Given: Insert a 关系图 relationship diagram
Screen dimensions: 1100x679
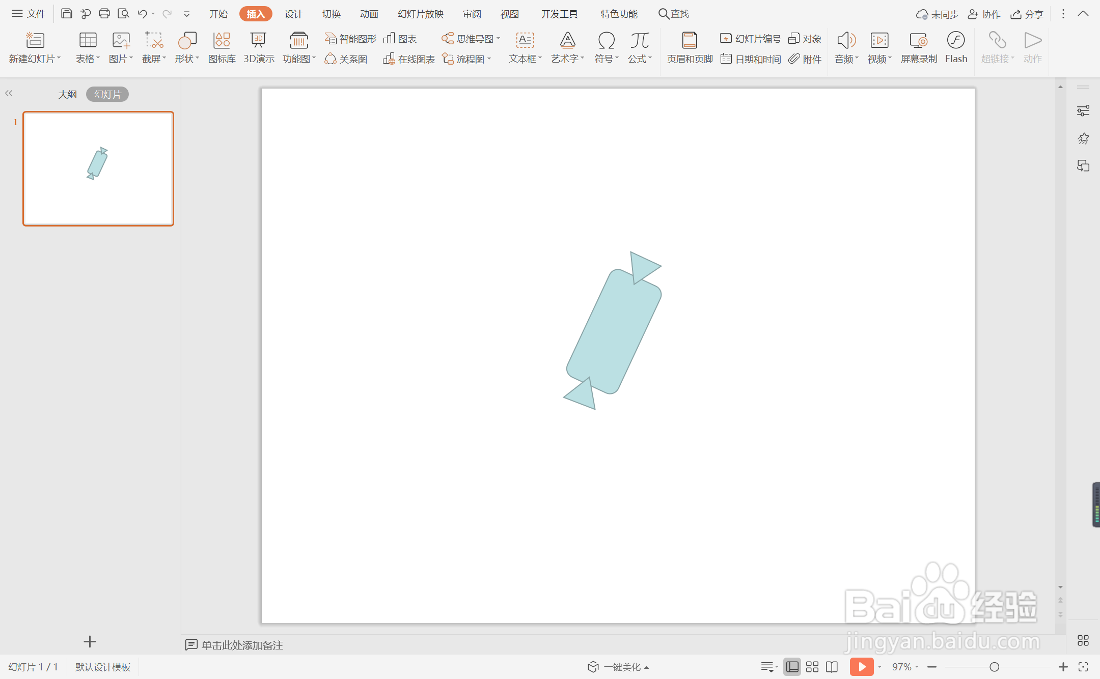Looking at the screenshot, I should (x=346, y=59).
